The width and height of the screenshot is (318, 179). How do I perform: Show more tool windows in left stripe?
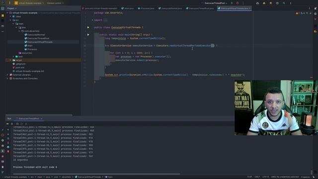pyautogui.click(x=2, y=31)
